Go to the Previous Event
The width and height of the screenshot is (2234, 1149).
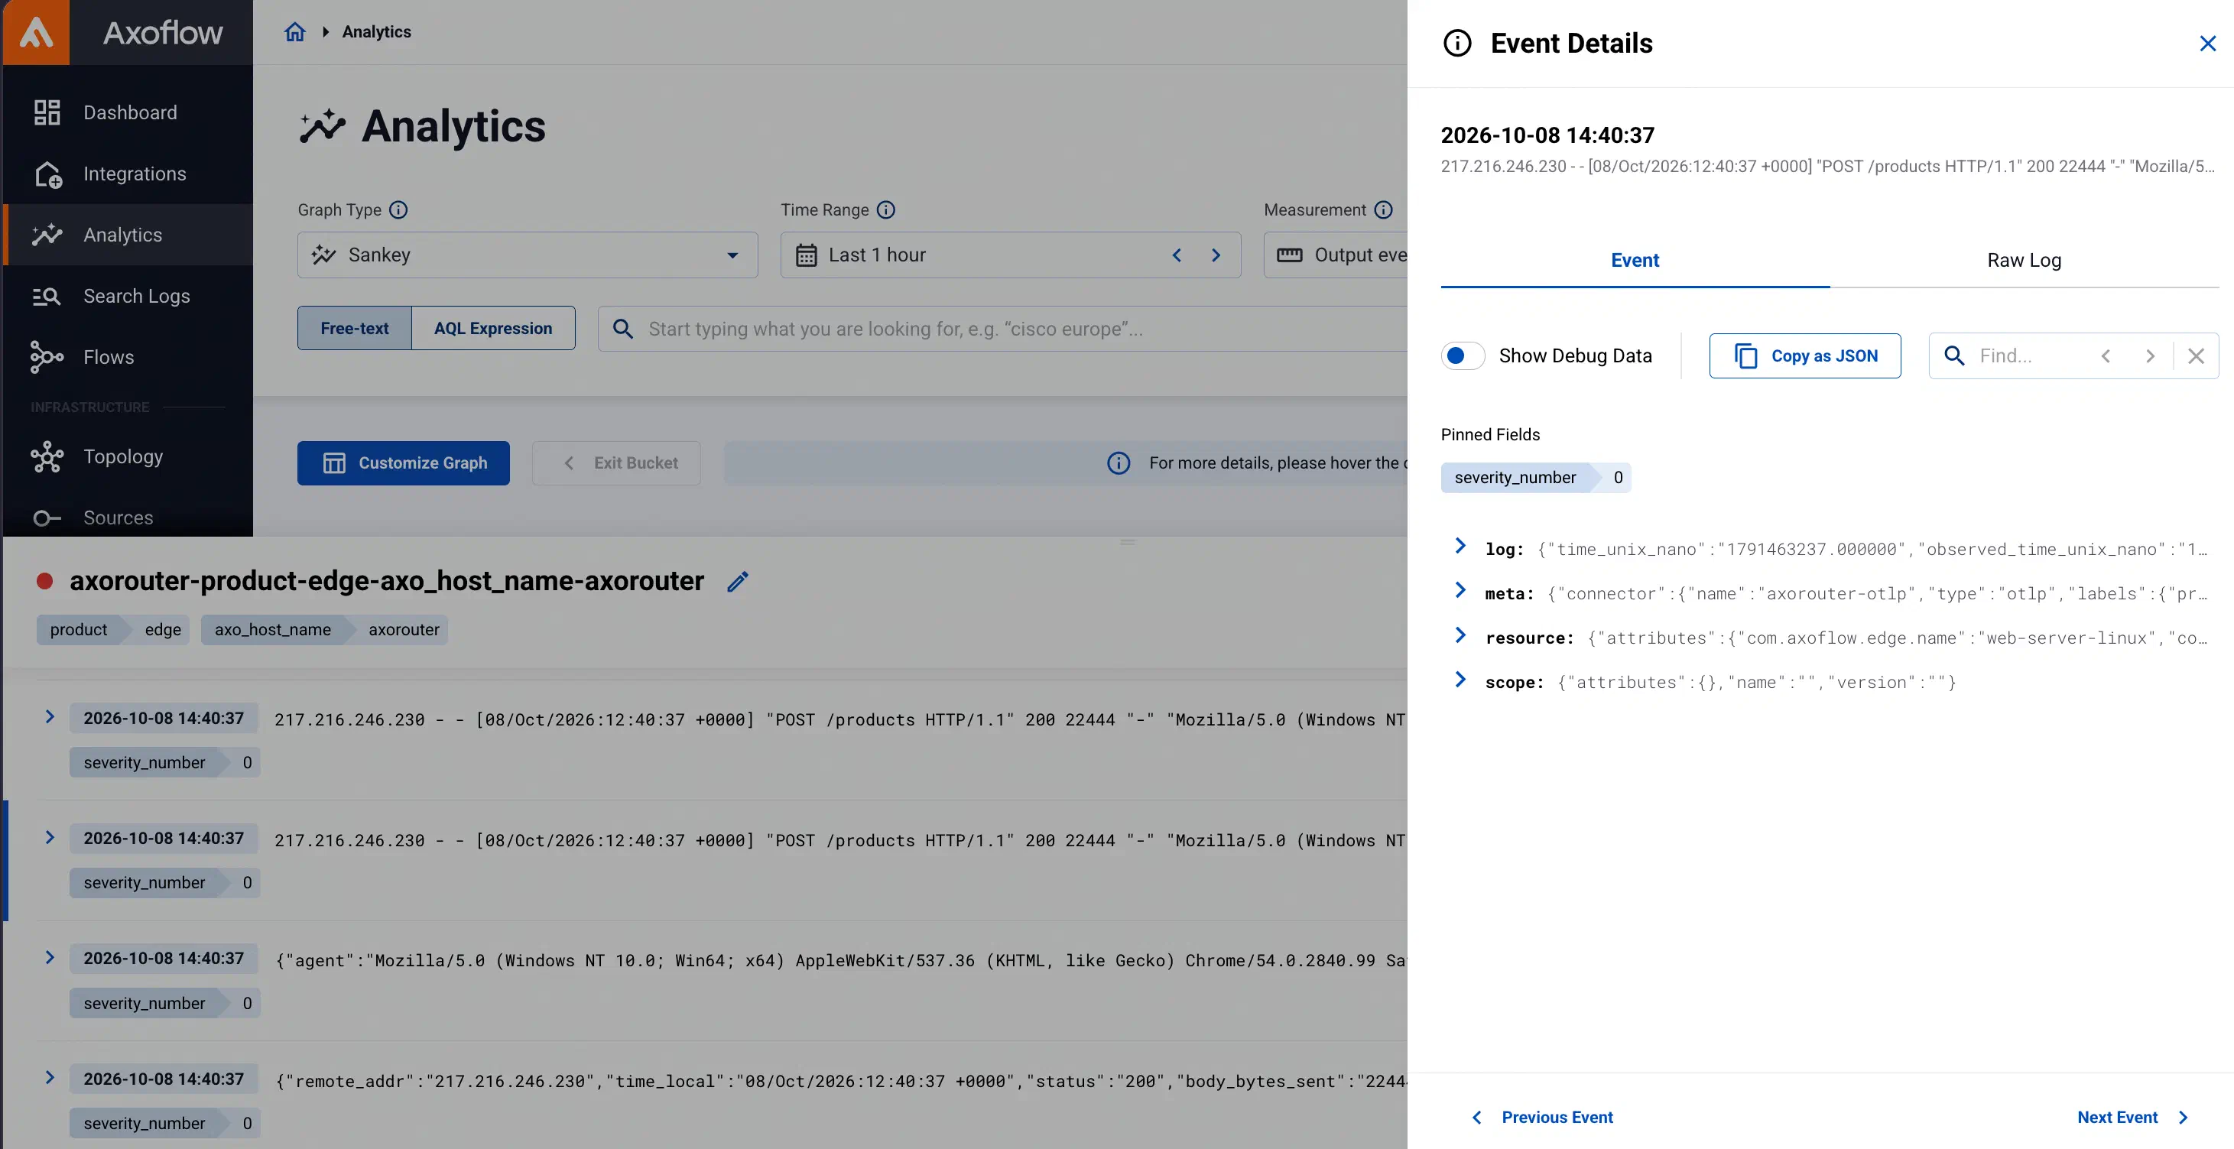pyautogui.click(x=1542, y=1118)
